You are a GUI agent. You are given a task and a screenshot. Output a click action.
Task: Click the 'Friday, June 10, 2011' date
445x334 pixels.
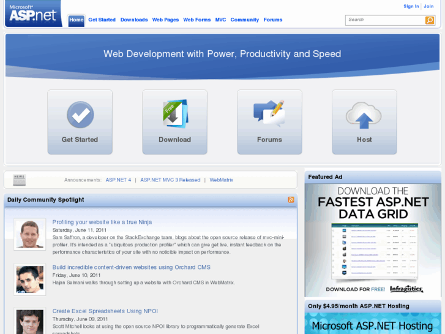click(x=77, y=275)
